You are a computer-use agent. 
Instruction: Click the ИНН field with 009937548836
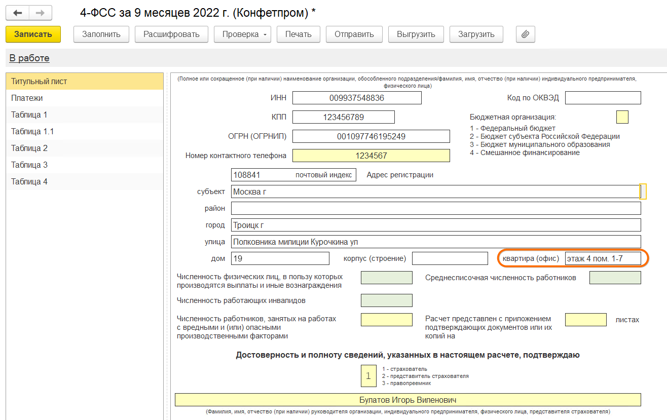pos(357,98)
